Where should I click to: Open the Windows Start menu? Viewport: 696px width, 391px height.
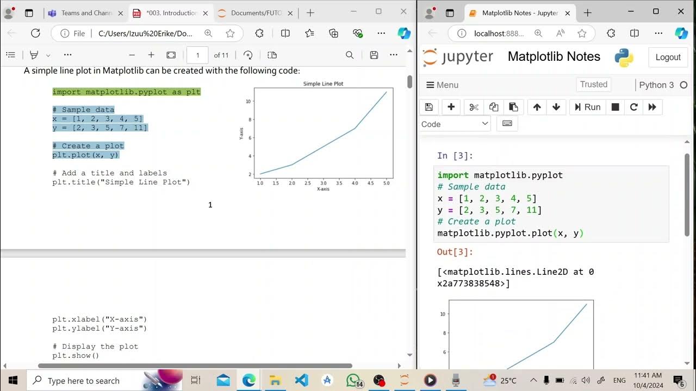(13, 380)
